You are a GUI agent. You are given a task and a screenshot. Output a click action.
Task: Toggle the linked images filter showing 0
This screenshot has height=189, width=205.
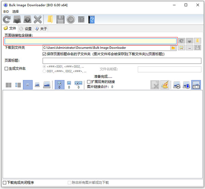[59, 85]
